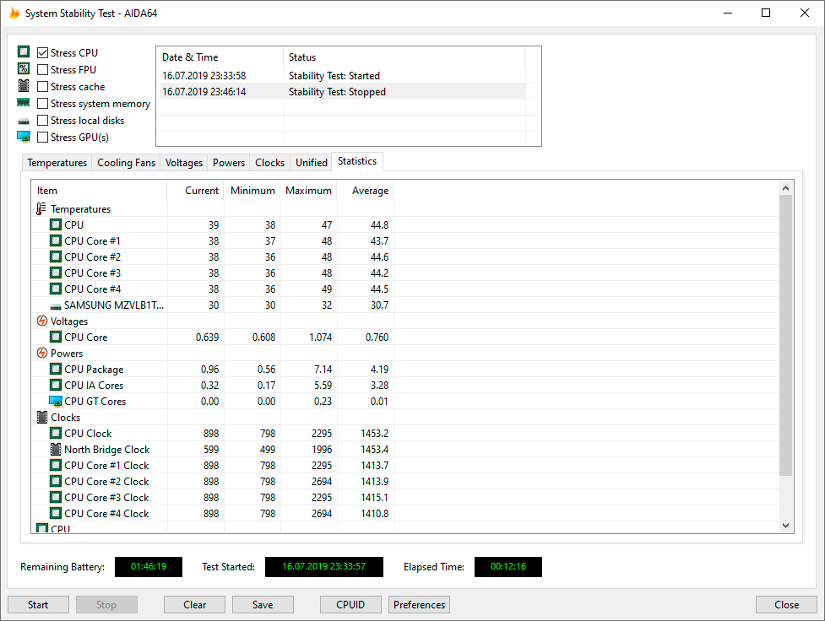Image resolution: width=825 pixels, height=621 pixels.
Task: Click the lightning icon of Powers group
Action: 42,353
